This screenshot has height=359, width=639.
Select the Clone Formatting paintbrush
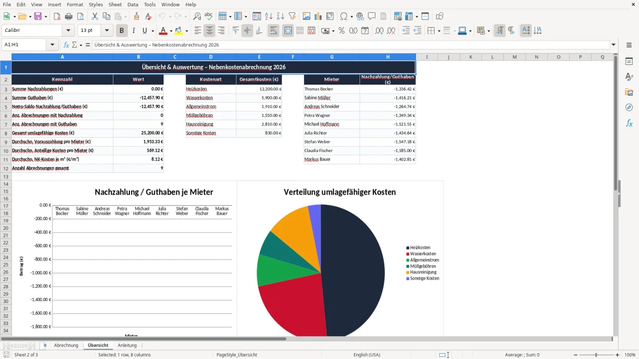(x=137, y=16)
